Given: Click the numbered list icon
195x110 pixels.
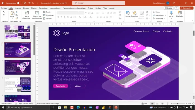Looking at the screenshot, I should tap(103, 13).
